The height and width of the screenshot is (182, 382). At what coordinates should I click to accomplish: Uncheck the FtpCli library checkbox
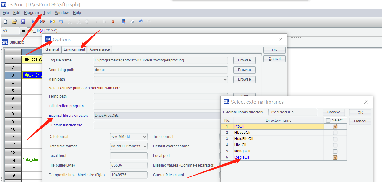point(335,126)
